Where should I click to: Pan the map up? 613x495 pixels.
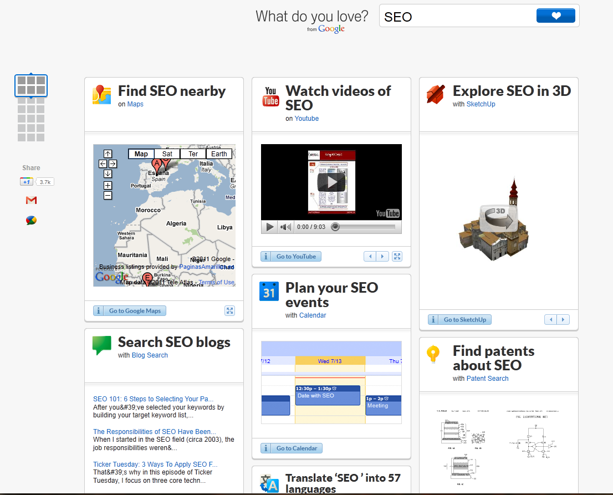point(108,154)
